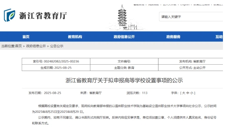Image resolution: width=226 pixels, height=127 pixels.
Task: Click the 发布日期: 2025-08-25 text
Action: (x=45, y=93)
